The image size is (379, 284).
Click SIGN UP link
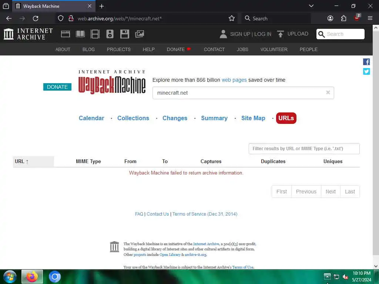(240, 34)
